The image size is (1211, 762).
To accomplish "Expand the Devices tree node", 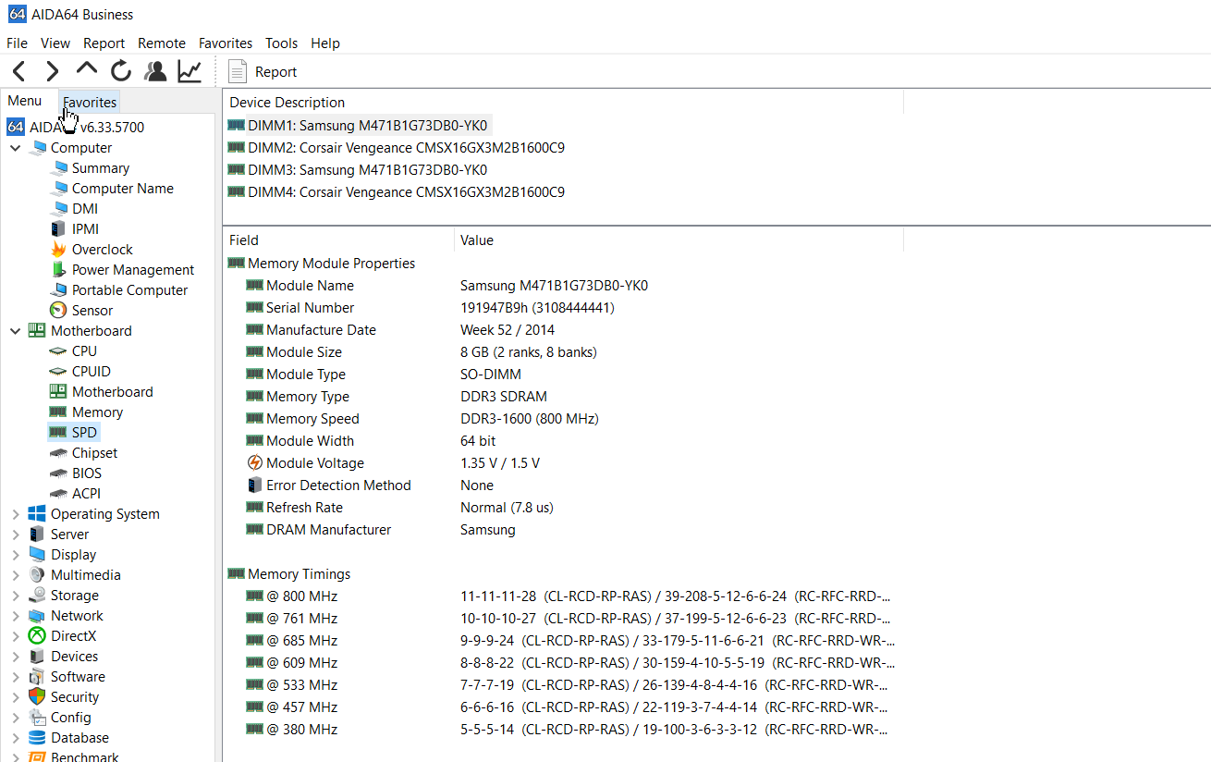I will (x=16, y=656).
